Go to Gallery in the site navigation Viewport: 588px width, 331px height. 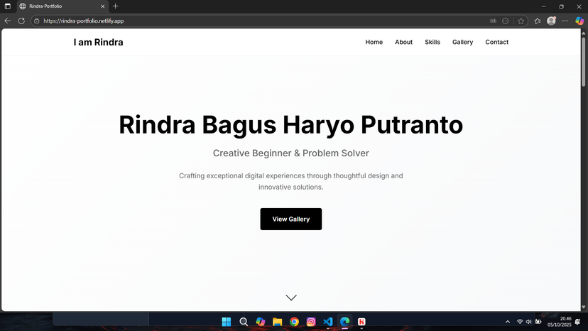pos(462,42)
